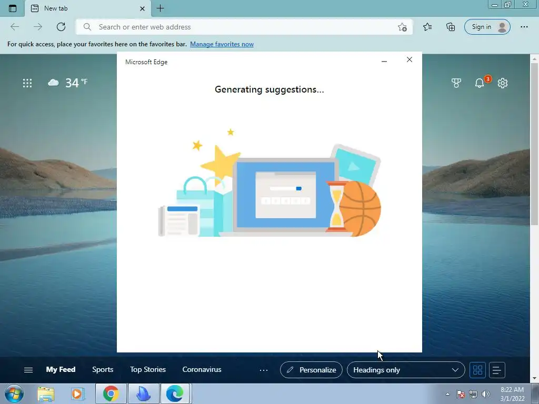Open File Explorer from taskbar
Viewport: 539px width, 404px height.
point(46,393)
